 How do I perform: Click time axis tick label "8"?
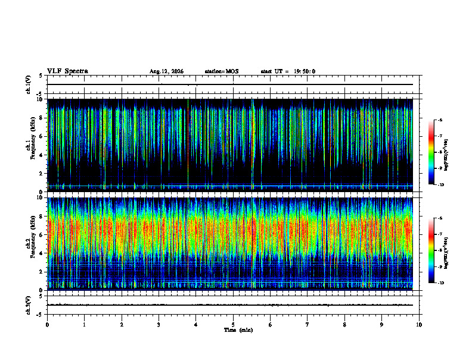344,324
